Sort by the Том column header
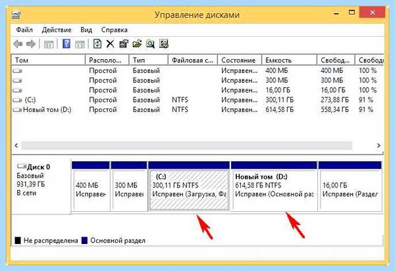 click(x=48, y=60)
